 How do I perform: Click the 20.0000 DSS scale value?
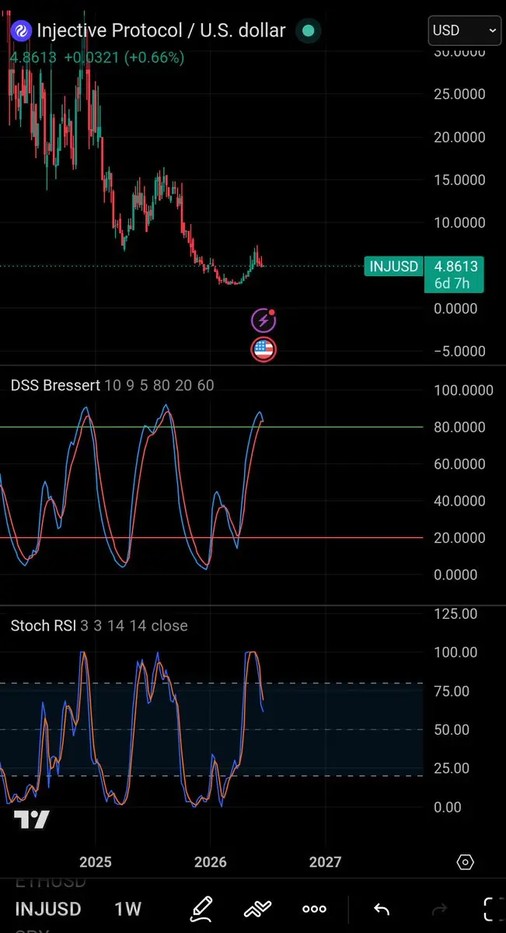point(459,538)
